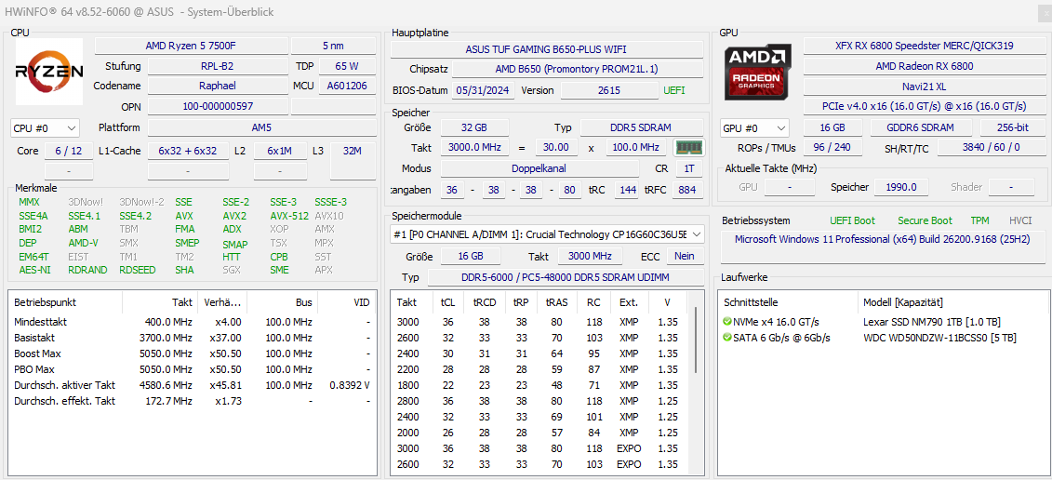Click the 96 / 240 ROPs/TMUs field
Screen dimensions: 1052x480
[x=832, y=147]
